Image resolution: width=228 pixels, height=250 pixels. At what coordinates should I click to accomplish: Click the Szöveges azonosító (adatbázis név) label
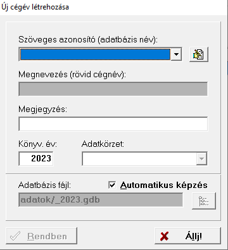[88, 40]
